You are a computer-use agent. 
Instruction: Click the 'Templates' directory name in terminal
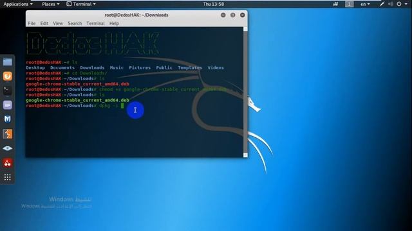[190, 67]
